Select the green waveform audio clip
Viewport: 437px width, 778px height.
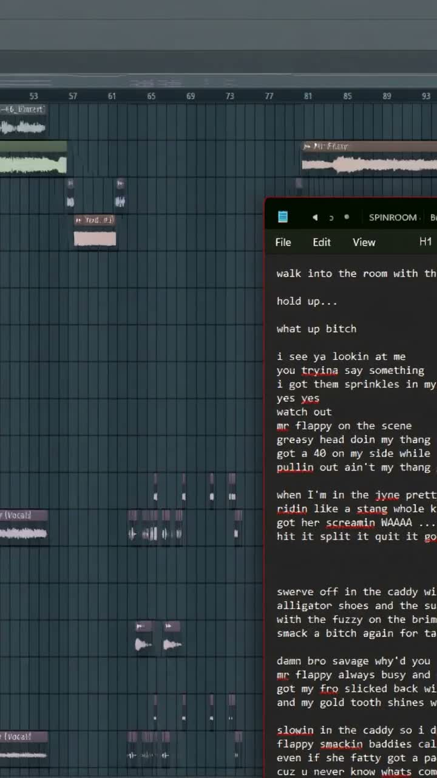33,158
